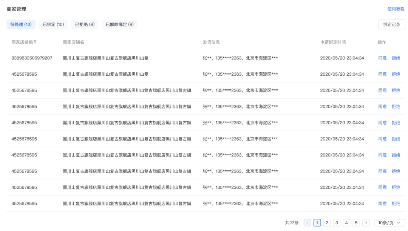Viewport: 408px width, 231px height.
Task: Open the 已解除绑定 (8) tab
Action: coord(120,24)
